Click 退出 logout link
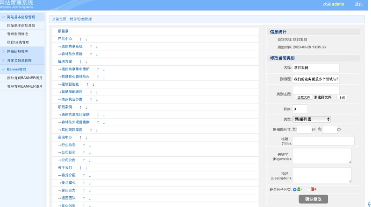The image size is (371, 207). (x=358, y=4)
